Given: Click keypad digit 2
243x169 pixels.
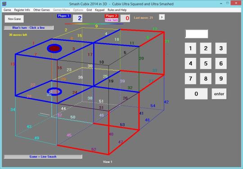Looking at the screenshot, I should tap(206, 48).
